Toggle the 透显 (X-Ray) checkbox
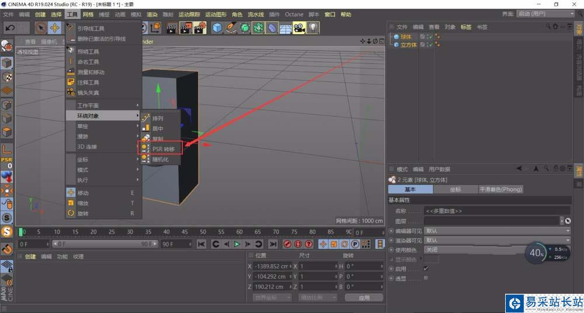584x313 pixels. tap(425, 278)
